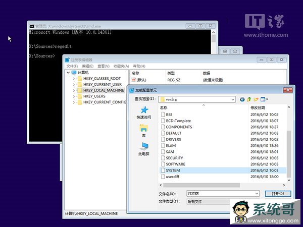Open the file type dropdown showing all files
This screenshot has width=303, height=227.
(x=208, y=201)
